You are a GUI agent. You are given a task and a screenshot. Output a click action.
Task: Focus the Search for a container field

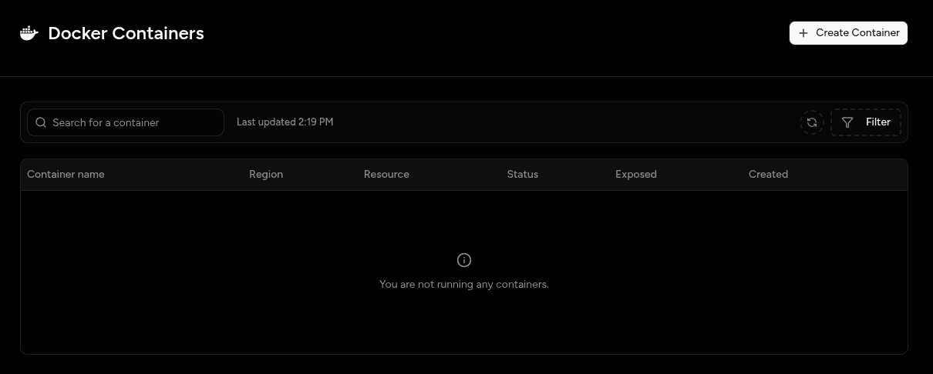click(126, 122)
